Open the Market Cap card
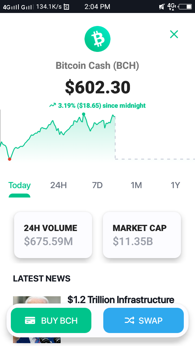The width and height of the screenshot is (195, 346). (x=142, y=235)
